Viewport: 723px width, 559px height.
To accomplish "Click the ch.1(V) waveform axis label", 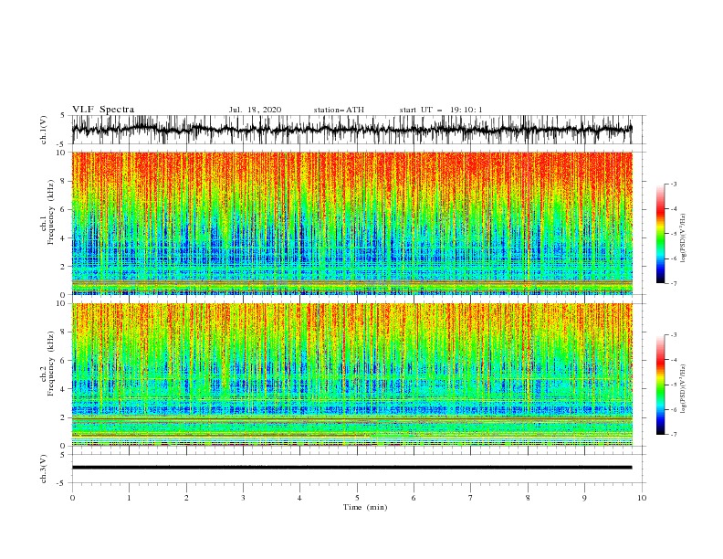I will (x=44, y=130).
